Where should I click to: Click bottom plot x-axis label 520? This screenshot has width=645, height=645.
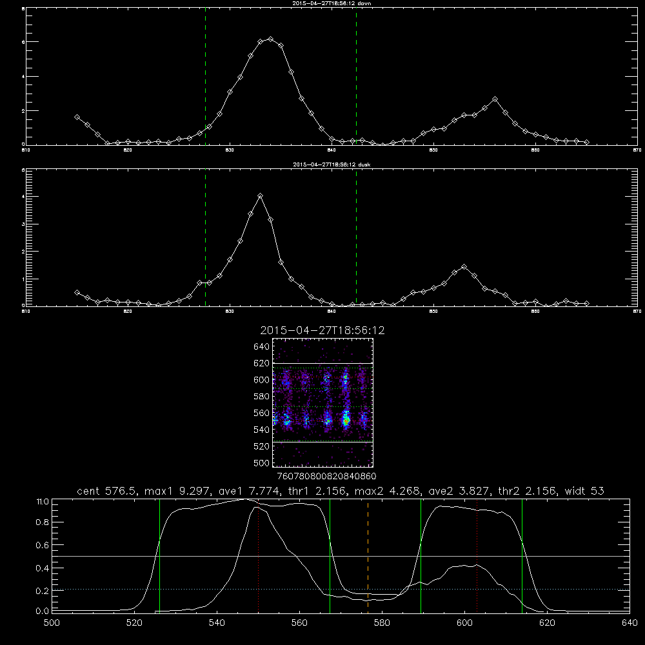click(x=134, y=623)
